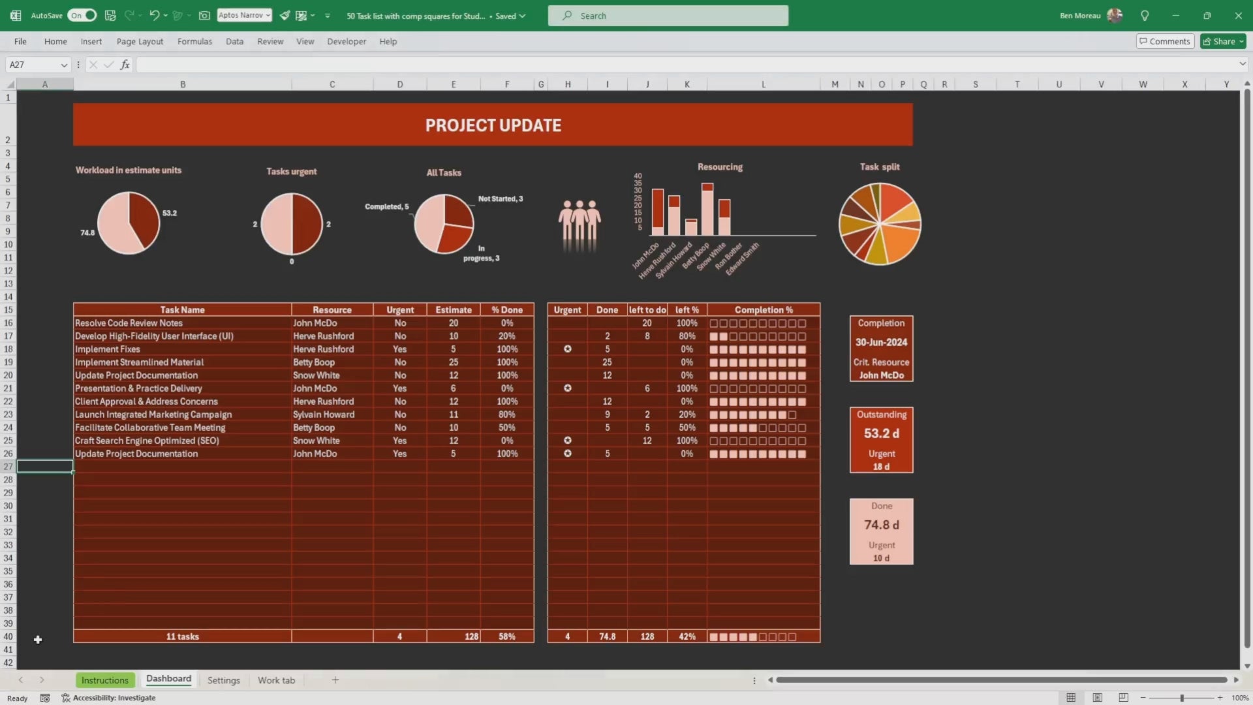
Task: Click the Undo arrow icon
Action: click(154, 16)
